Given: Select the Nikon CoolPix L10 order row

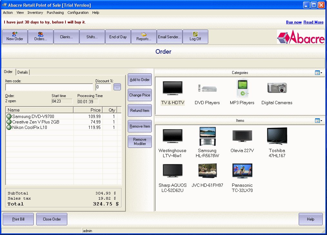Looking at the screenshot, I should (x=64, y=127).
